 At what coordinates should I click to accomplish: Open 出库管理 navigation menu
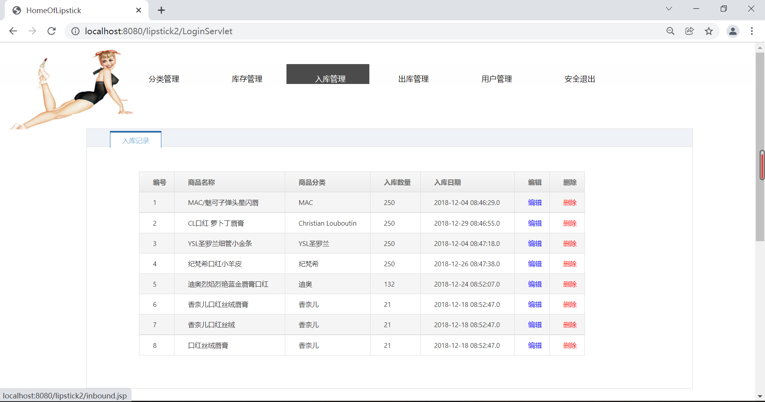point(414,79)
